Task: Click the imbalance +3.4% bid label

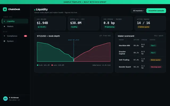Action: pos(101,65)
